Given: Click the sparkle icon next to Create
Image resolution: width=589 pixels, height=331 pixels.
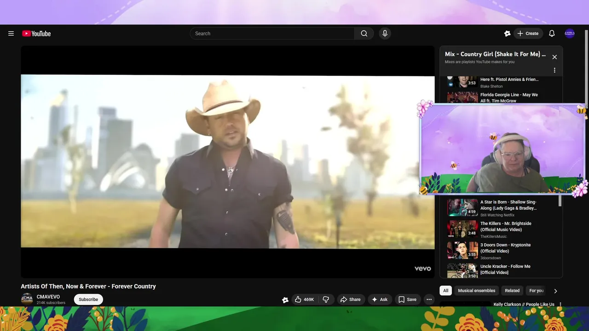Looking at the screenshot, I should point(507,34).
